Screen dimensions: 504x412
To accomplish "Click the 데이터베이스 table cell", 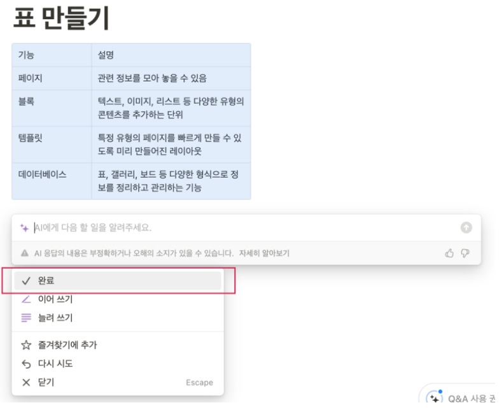I will [52, 181].
